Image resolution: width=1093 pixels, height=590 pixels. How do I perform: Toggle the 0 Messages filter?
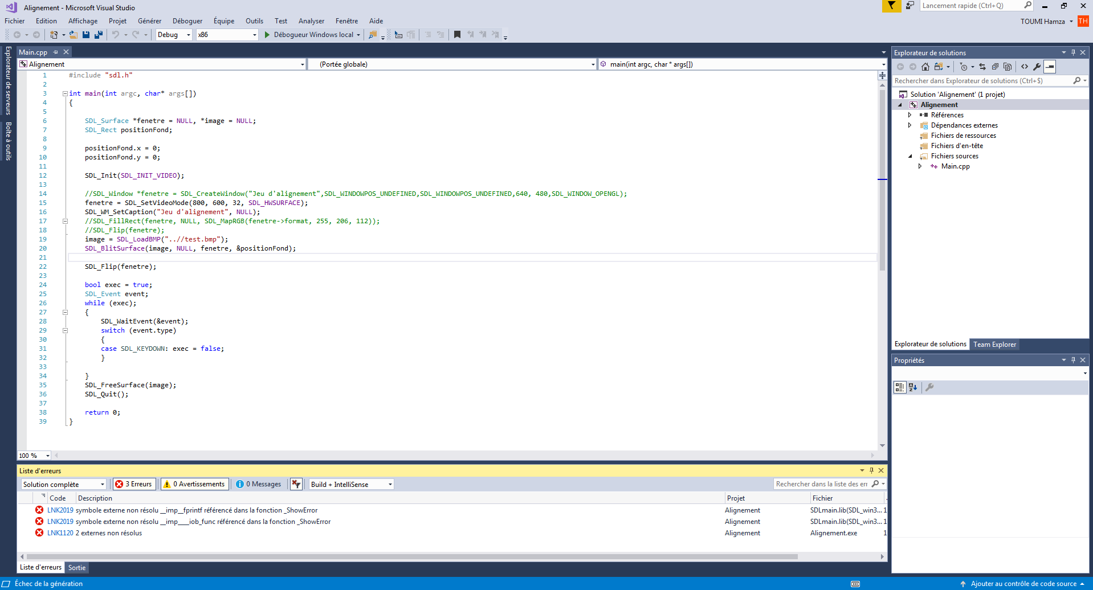click(259, 484)
